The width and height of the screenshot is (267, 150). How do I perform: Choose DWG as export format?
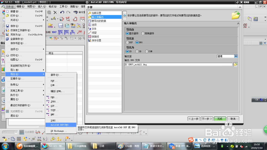click(x=137, y=42)
